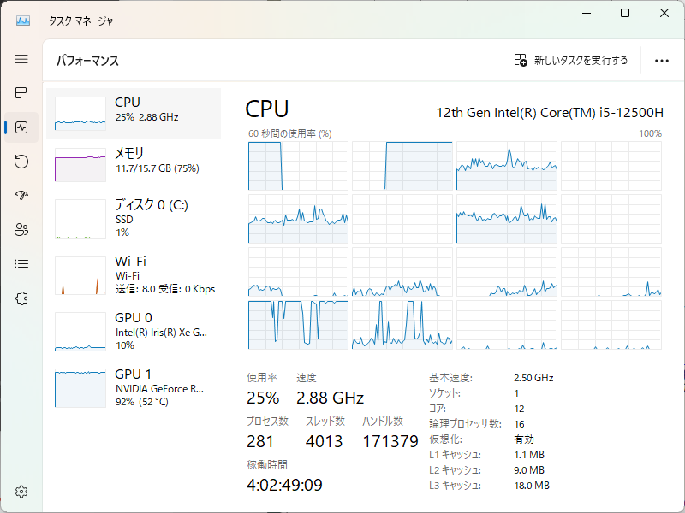Select ディスク 0 (C:) resource item
Image resolution: width=685 pixels, height=513 pixels.
tap(134, 219)
